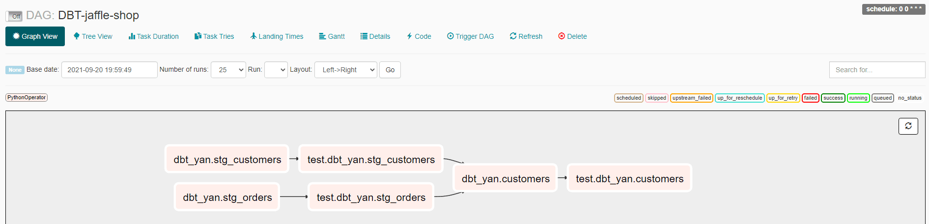Viewport: 929px width, 224px height.
Task: Select the dbt_yan.customers task node
Action: [x=506, y=178]
